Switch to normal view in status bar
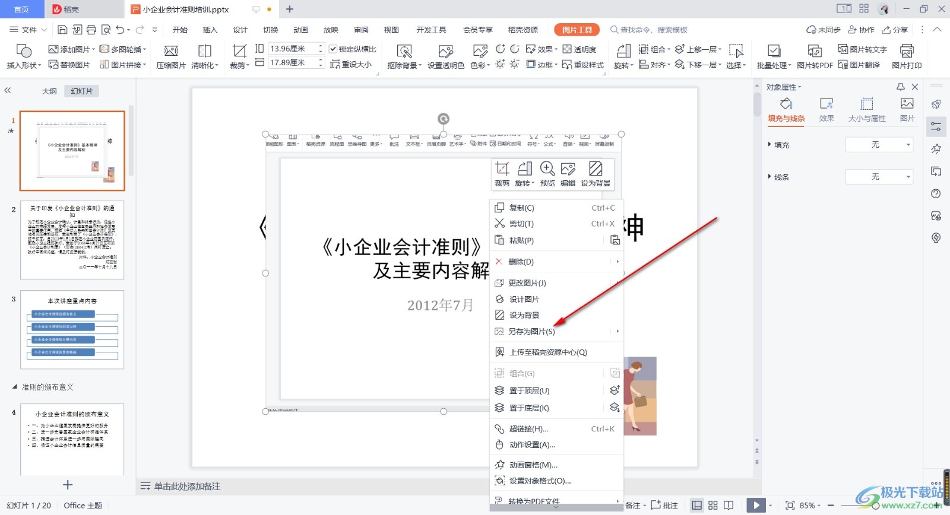950x515 pixels. pos(697,505)
